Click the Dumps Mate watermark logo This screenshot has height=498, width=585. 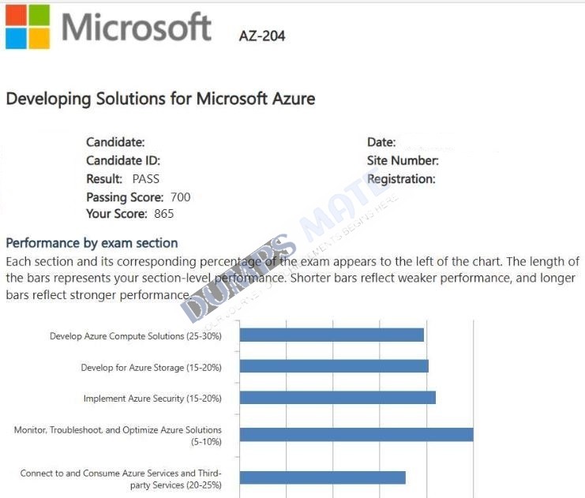(283, 249)
